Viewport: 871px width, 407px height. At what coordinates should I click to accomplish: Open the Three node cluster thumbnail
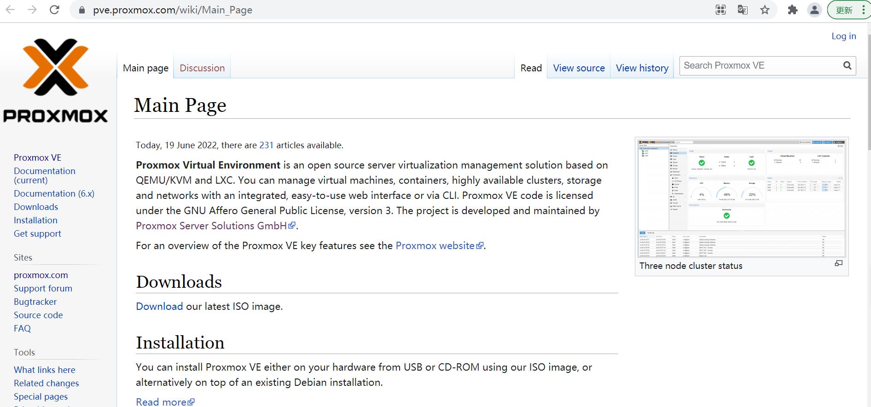click(x=742, y=198)
